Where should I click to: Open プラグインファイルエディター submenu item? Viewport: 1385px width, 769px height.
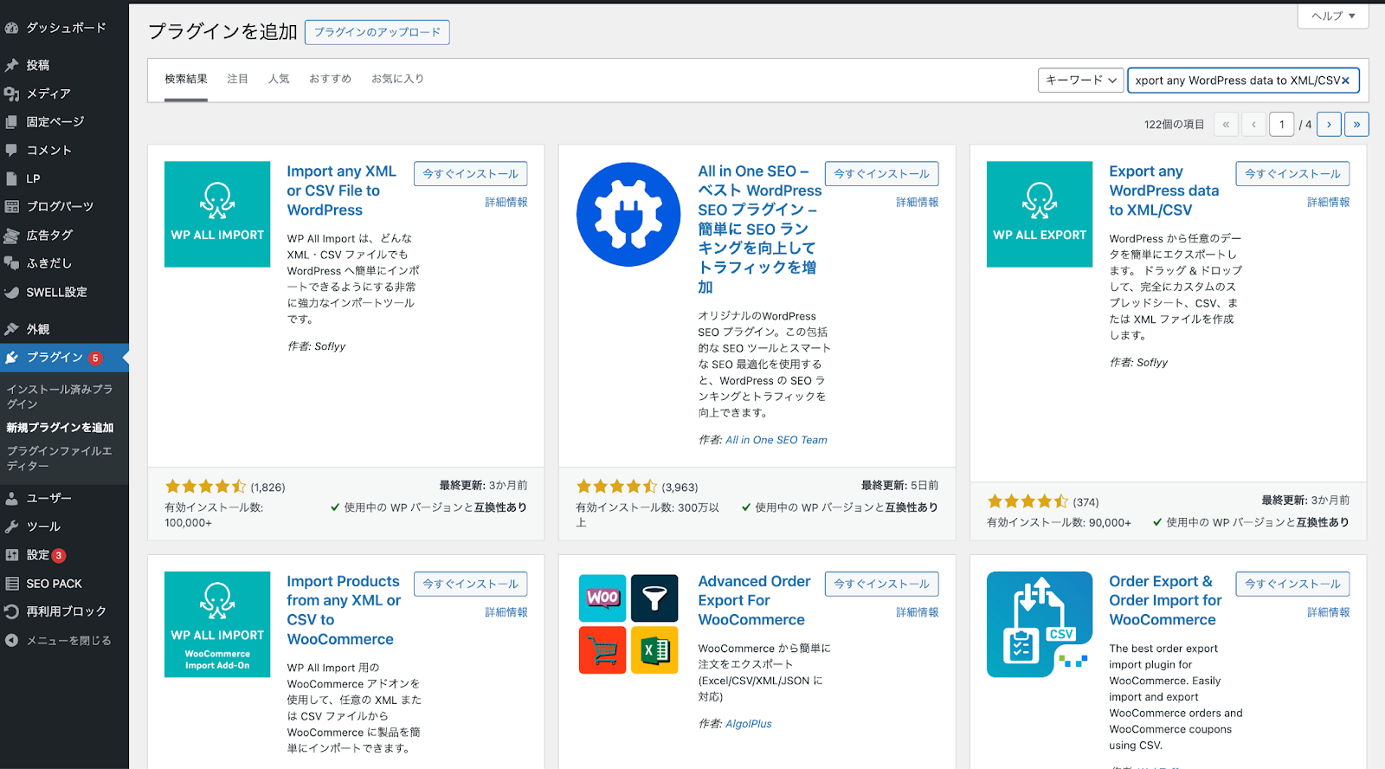point(61,458)
